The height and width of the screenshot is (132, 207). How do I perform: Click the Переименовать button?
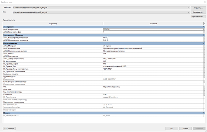[198, 17]
